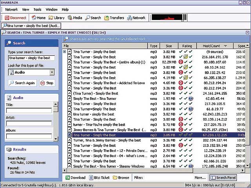Open a new Search from the toolbar

(93, 18)
